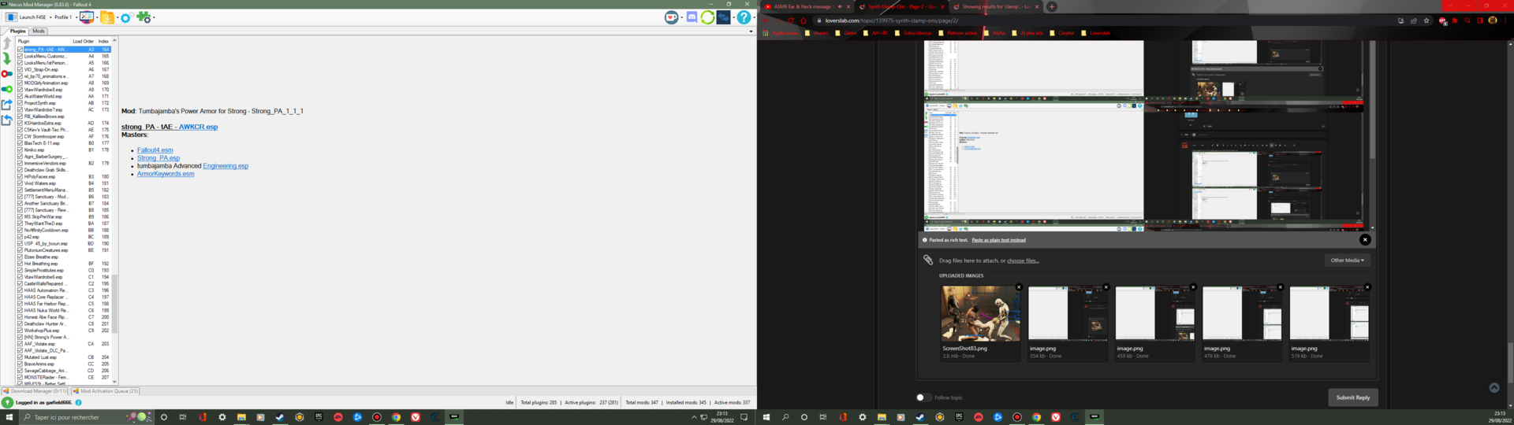Open the Profile 1 dropdown
Viewport: 1514px width, 425px height.
pos(65,17)
